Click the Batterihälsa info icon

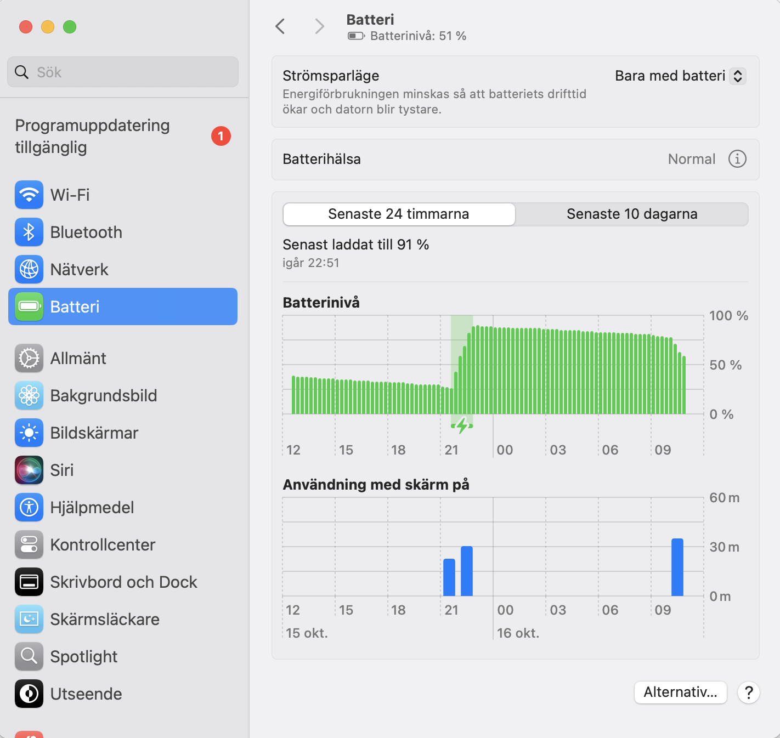point(737,159)
